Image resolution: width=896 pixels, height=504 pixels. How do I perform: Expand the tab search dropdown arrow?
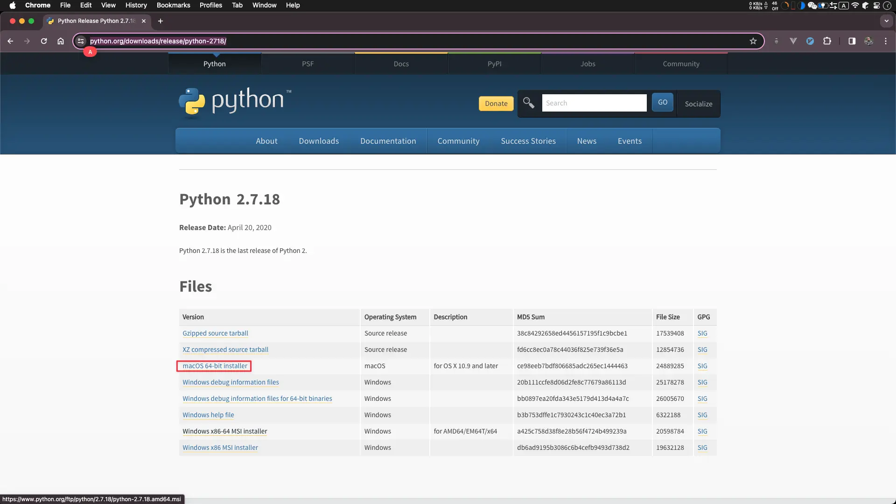click(x=886, y=21)
